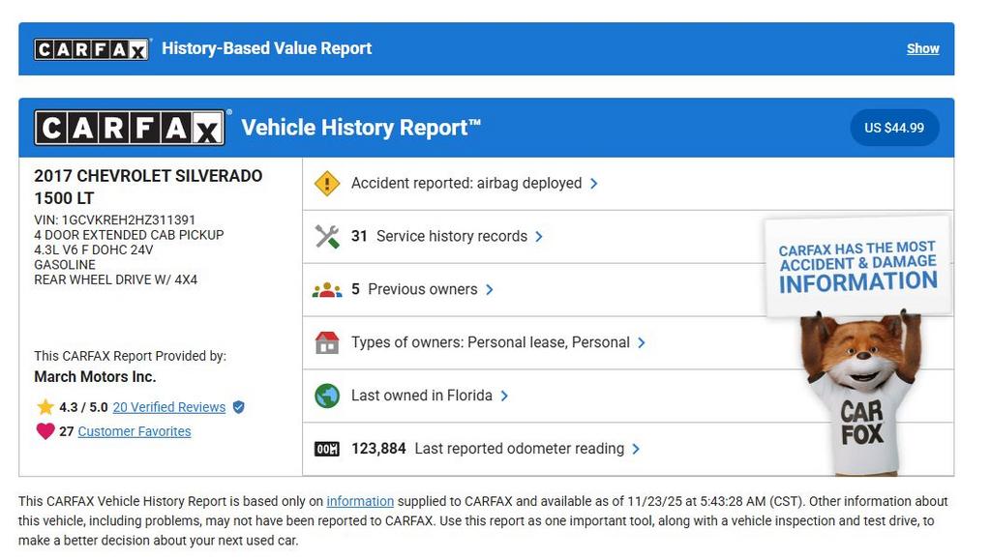Click the pink heart favorites icon
991x558 pixels.
[x=45, y=431]
